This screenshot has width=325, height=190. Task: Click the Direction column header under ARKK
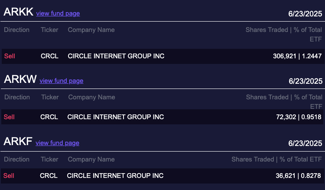pyautogui.click(x=16, y=30)
